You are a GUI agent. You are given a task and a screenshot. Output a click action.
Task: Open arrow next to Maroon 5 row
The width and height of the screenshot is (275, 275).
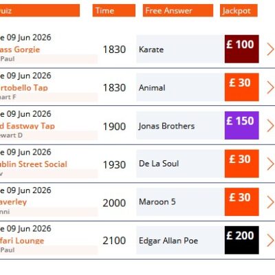pyautogui.click(x=270, y=202)
